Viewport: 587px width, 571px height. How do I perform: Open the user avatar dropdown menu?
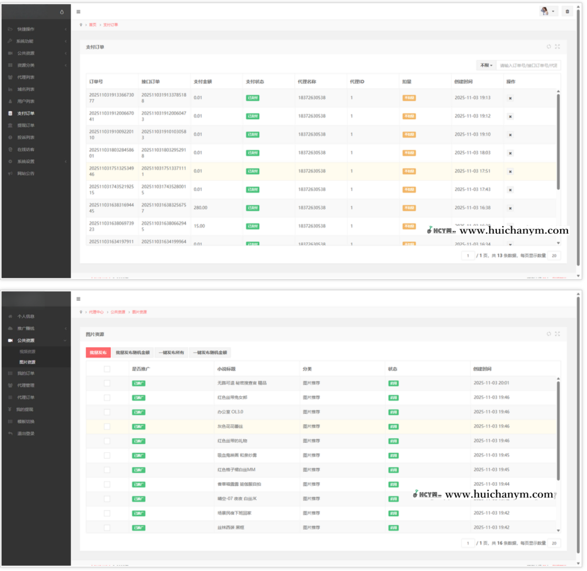(547, 11)
